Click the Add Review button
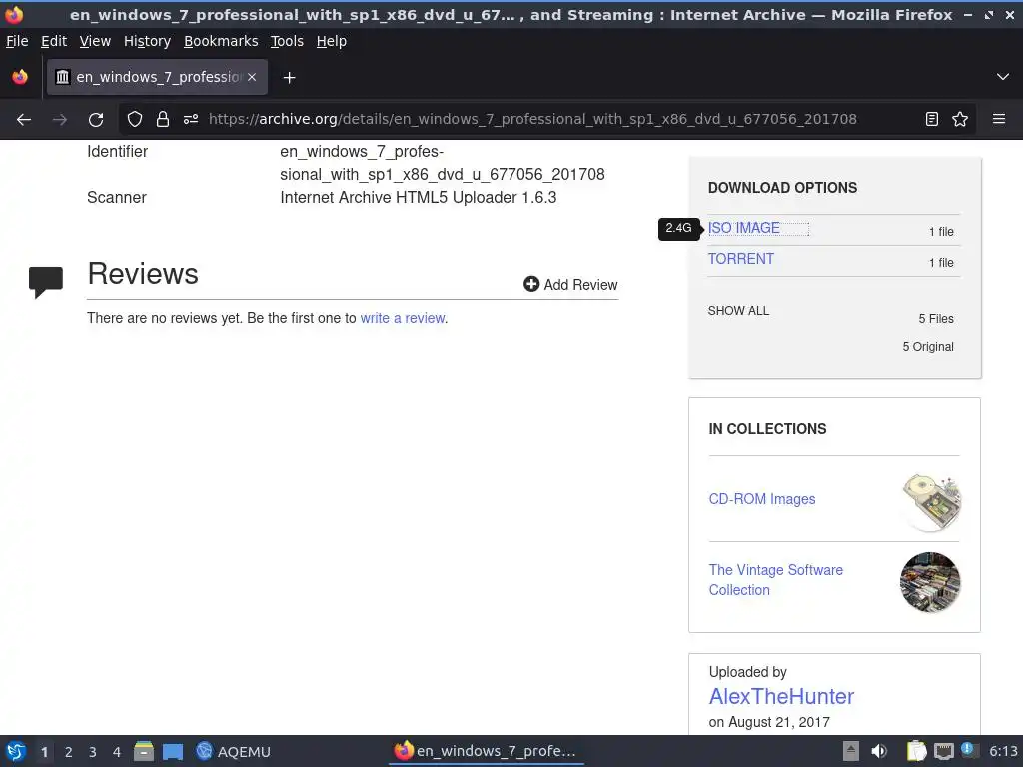Screen dimensions: 1023x767 (570, 285)
